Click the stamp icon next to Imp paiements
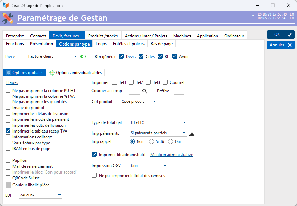The height and width of the screenshot is (206, 297). (192, 133)
